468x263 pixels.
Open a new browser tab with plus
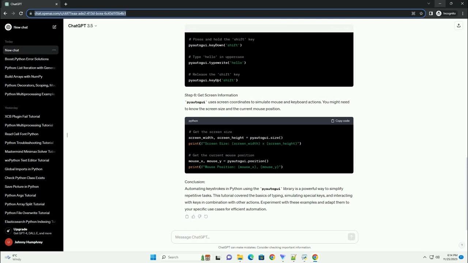[x=66, y=4]
